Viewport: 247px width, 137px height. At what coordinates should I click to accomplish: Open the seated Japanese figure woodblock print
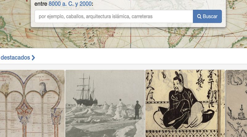tap(185, 103)
